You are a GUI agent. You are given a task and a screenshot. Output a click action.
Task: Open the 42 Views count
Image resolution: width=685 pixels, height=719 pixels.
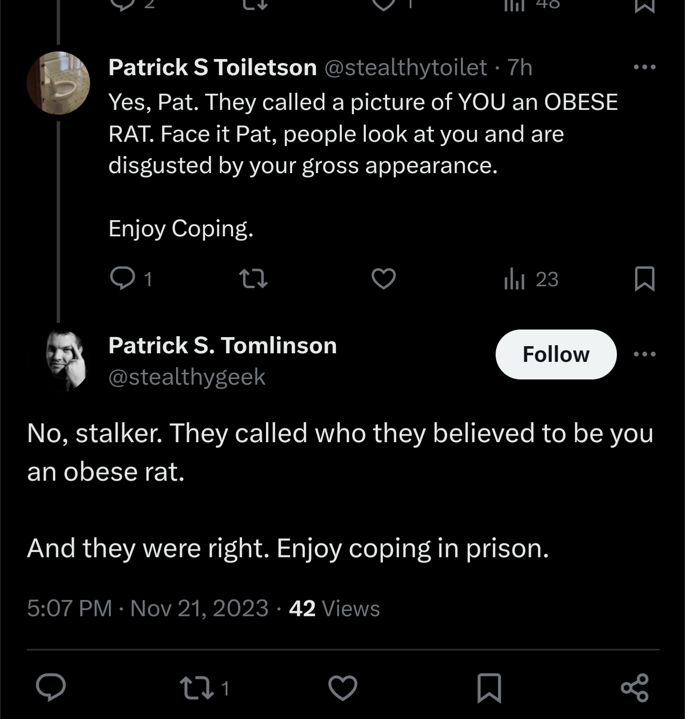pos(334,608)
